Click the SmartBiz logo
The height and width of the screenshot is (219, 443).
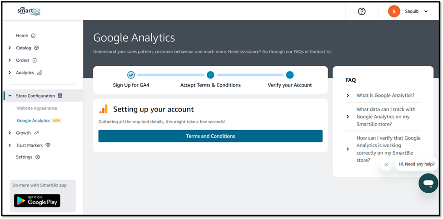[29, 11]
